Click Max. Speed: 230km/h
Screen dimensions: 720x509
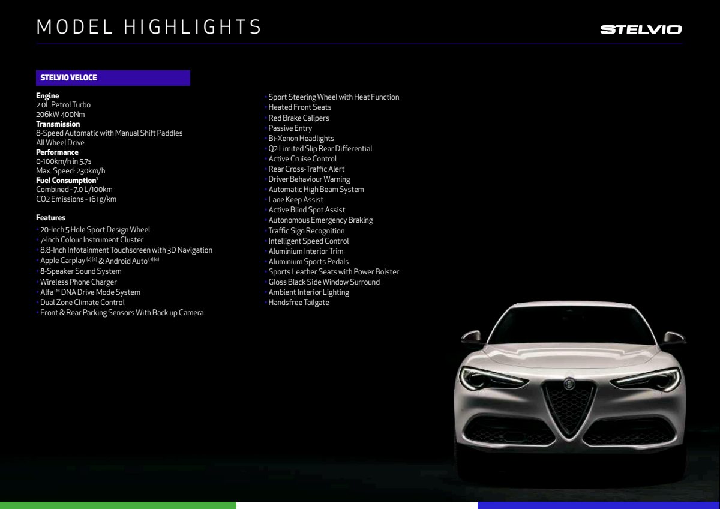[x=70, y=171]
